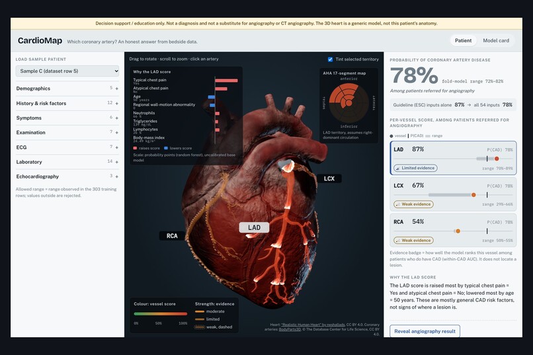Click the Typical chest pain score bar

point(226,81)
